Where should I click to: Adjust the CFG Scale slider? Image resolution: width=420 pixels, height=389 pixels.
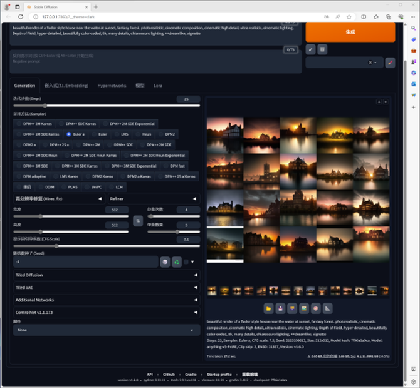[107, 246]
